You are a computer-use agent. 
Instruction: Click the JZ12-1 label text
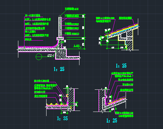[x=51, y=56]
